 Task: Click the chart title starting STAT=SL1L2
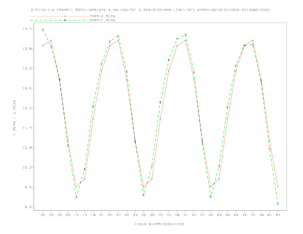[150, 10]
